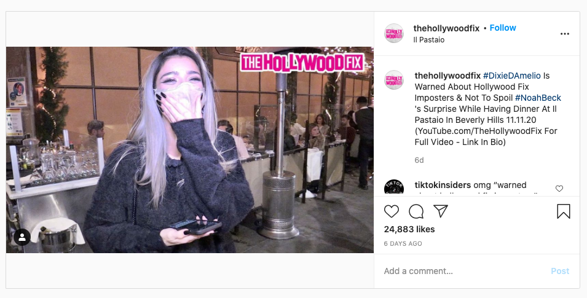Submit comment with Post button
Image resolution: width=587 pixels, height=298 pixels.
coord(560,271)
